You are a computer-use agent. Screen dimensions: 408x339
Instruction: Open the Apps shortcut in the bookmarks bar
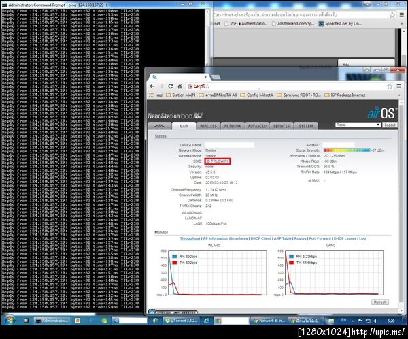coord(155,95)
